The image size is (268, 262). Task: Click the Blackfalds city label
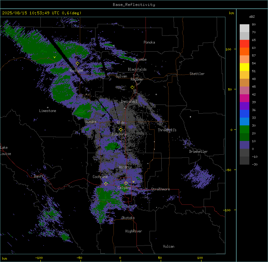[137, 69]
